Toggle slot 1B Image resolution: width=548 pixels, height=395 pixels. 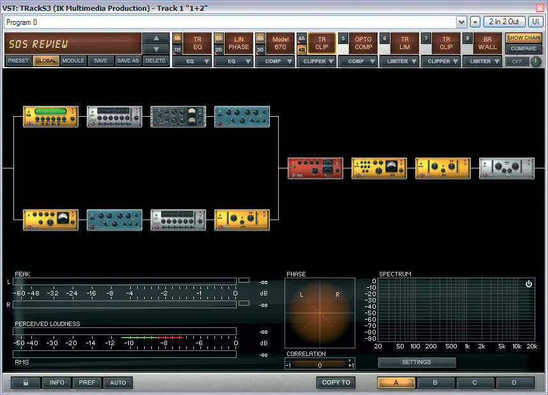[x=177, y=50]
